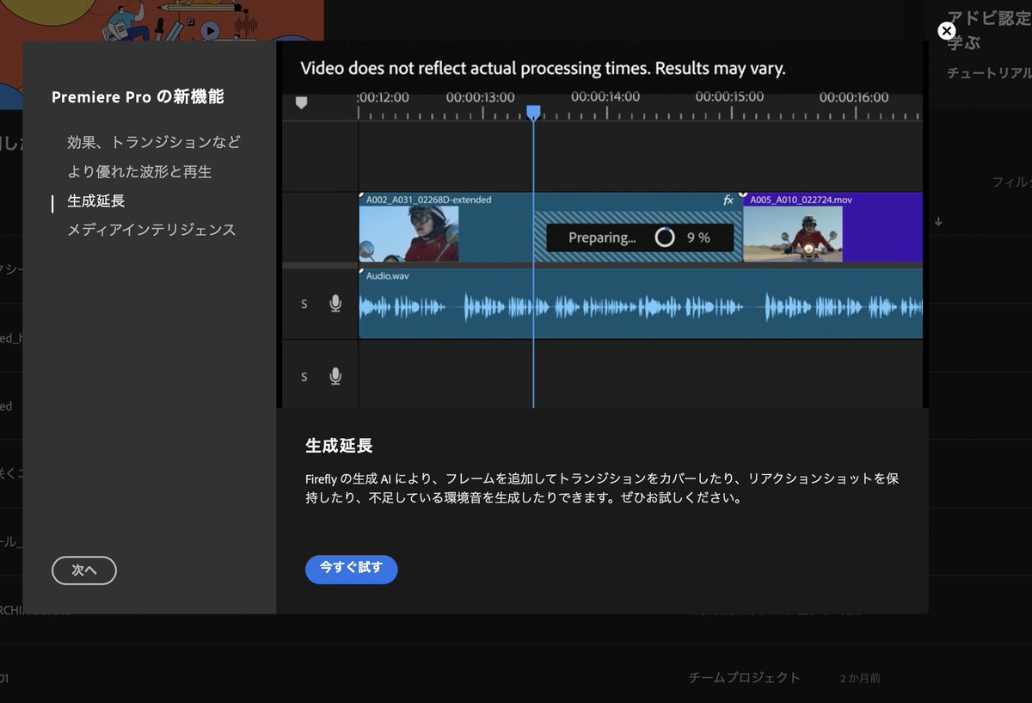Viewport: 1032px width, 703px height.
Task: Click the blue playhead on the timeline ruler
Action: [x=533, y=113]
